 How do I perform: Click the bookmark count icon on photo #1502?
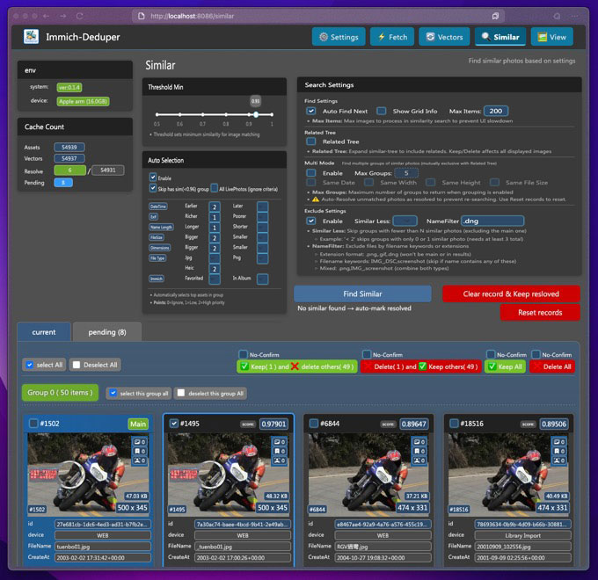(139, 451)
